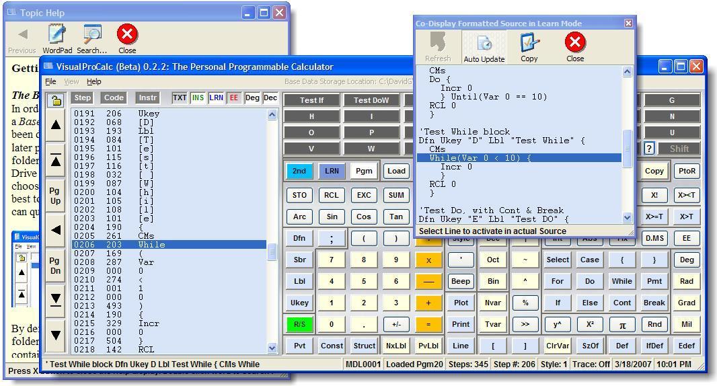Viewport: 717px width, 386px height.
Task: Click the Copy icon in Co-Display window
Action: coord(529,46)
